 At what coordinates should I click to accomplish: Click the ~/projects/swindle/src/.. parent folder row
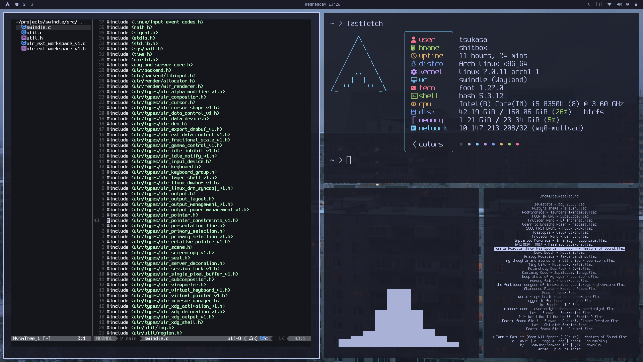tap(49, 22)
